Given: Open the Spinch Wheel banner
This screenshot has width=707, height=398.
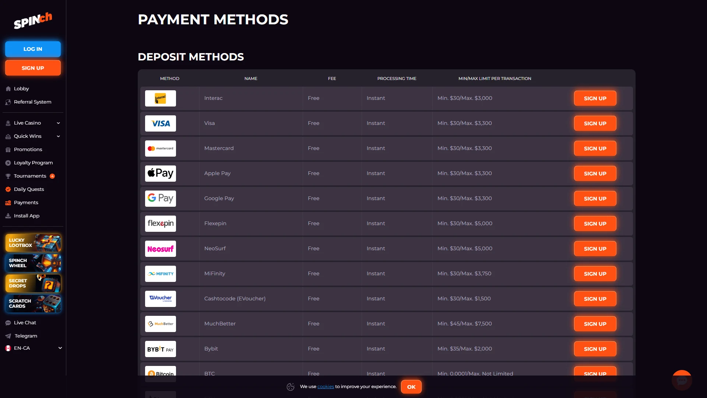Looking at the screenshot, I should click(x=33, y=263).
